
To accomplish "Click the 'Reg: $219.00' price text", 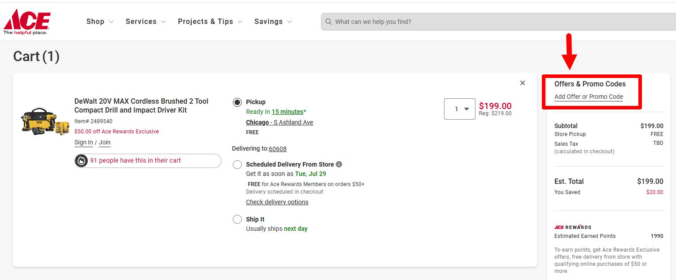I will (x=495, y=113).
